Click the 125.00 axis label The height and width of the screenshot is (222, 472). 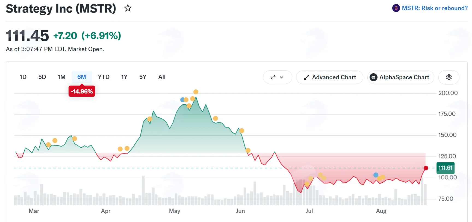(447, 156)
